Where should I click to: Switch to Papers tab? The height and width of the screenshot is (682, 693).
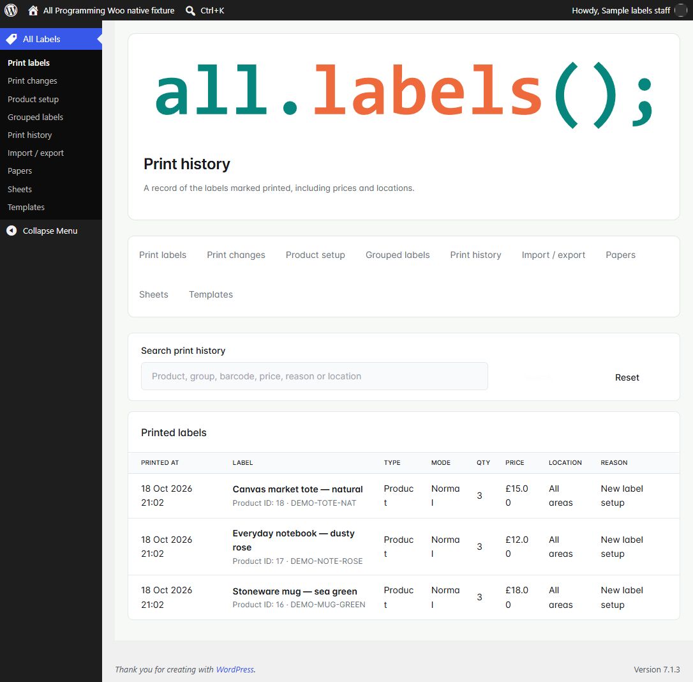[x=620, y=255]
